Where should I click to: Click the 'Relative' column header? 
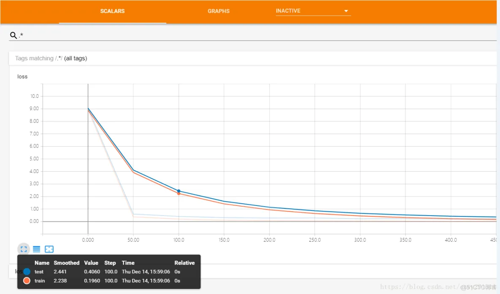pos(184,263)
